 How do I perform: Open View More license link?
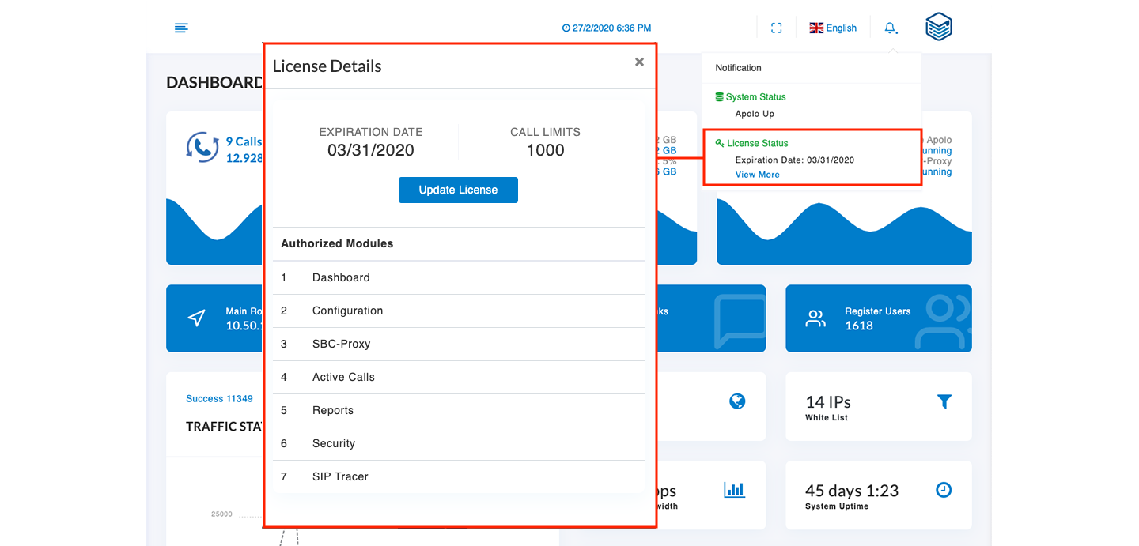757,175
